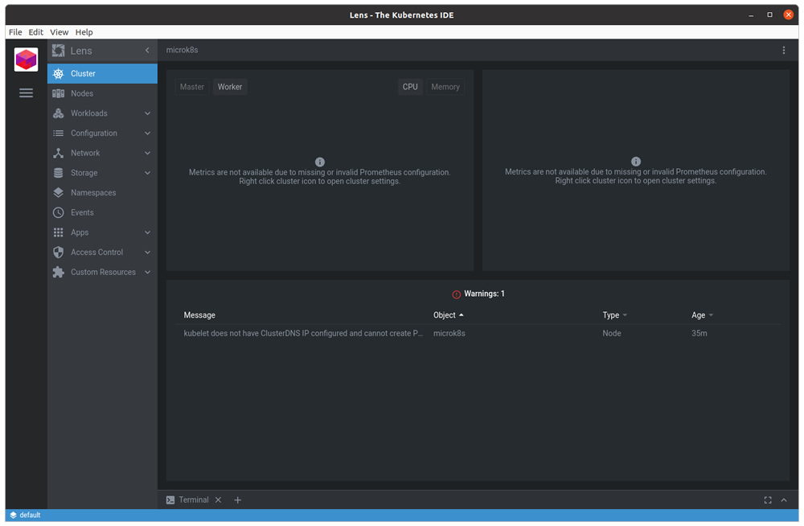The width and height of the screenshot is (804, 526).
Task: Click the microk8s cluster name in the header
Action: point(182,51)
